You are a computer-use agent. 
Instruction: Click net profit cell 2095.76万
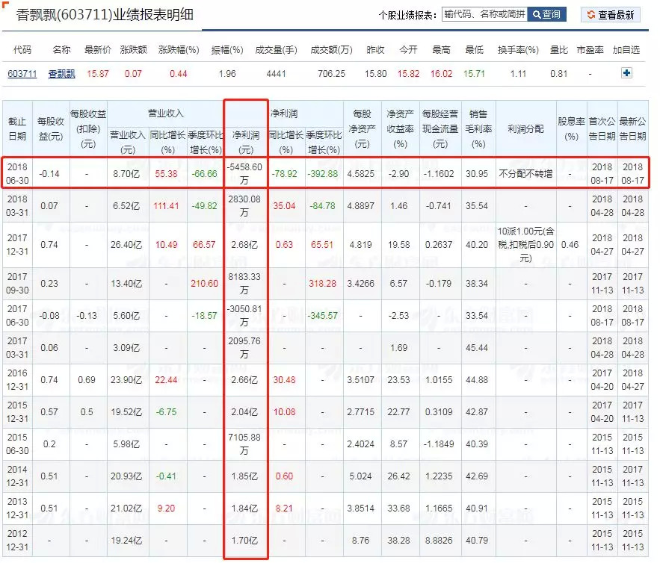coord(244,348)
